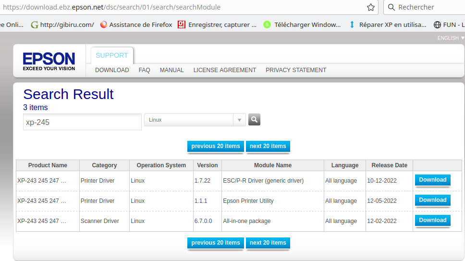Click the bookmark star icon

click(x=371, y=7)
